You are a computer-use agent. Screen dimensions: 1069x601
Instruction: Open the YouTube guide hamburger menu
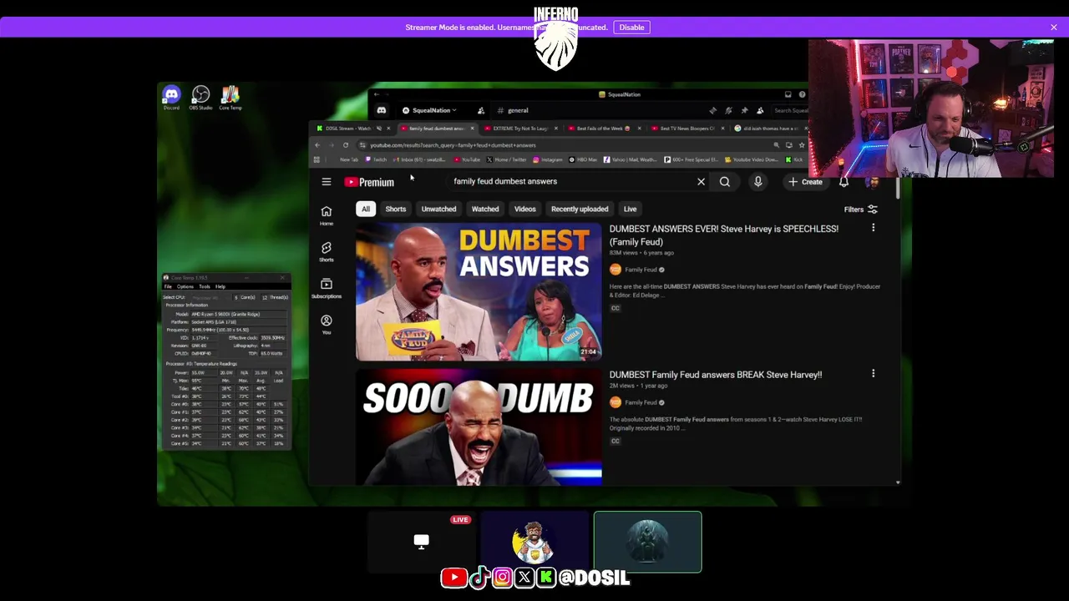coord(327,182)
